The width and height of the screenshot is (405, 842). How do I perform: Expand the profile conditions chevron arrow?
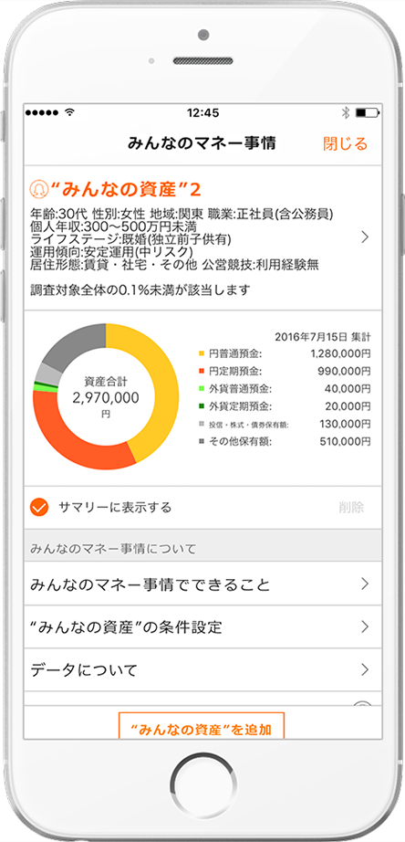[365, 237]
